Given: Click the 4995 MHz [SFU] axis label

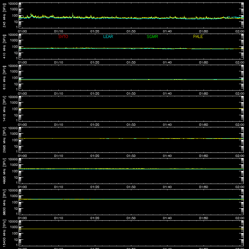Looking at the screenshot, I should click(4, 171).
